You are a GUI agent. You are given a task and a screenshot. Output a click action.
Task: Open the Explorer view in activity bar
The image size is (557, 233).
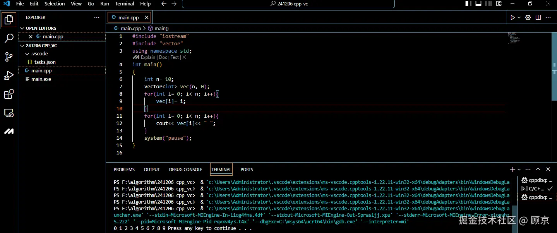9,19
